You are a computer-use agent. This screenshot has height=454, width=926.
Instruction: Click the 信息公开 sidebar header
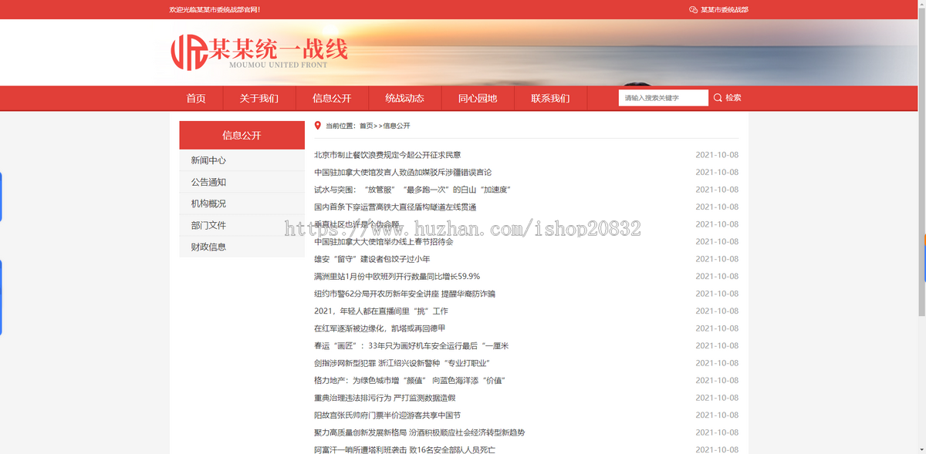[242, 135]
